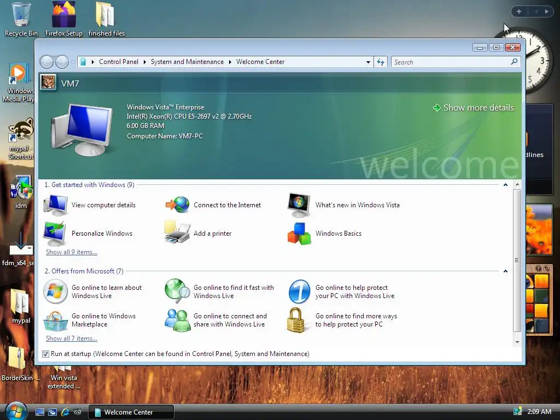Image resolution: width=560 pixels, height=420 pixels.
Task: Click the blue OneCare protect PC icon
Action: [299, 291]
